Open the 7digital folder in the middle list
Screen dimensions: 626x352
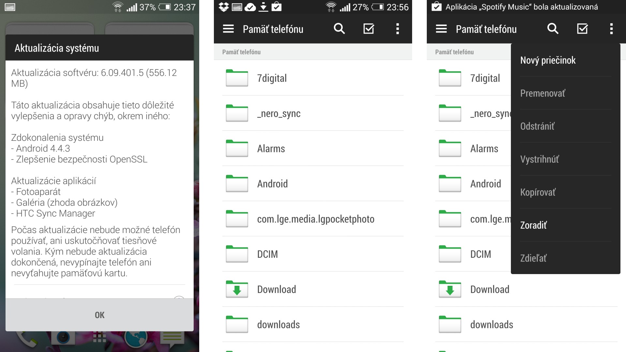272,78
